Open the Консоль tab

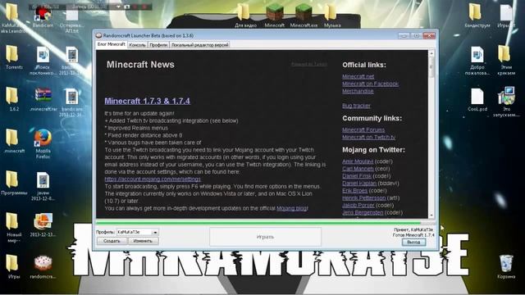point(137,45)
